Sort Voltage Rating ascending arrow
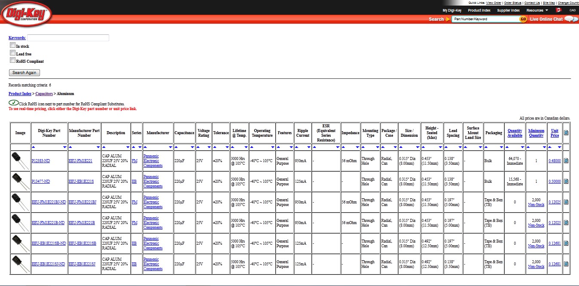This screenshot has height=286, width=579. 199,147
